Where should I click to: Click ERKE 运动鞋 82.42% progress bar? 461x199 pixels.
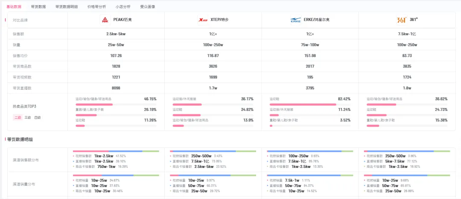pyautogui.click(x=310, y=104)
